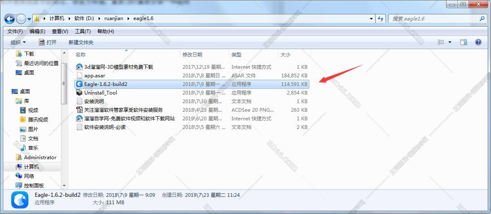
Task: Open the 工具(T) menu
Action: click(x=83, y=32)
